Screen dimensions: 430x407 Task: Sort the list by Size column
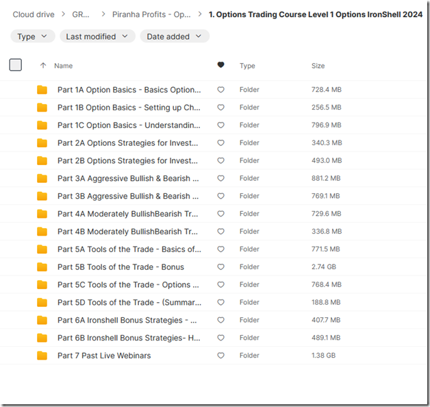coord(318,66)
